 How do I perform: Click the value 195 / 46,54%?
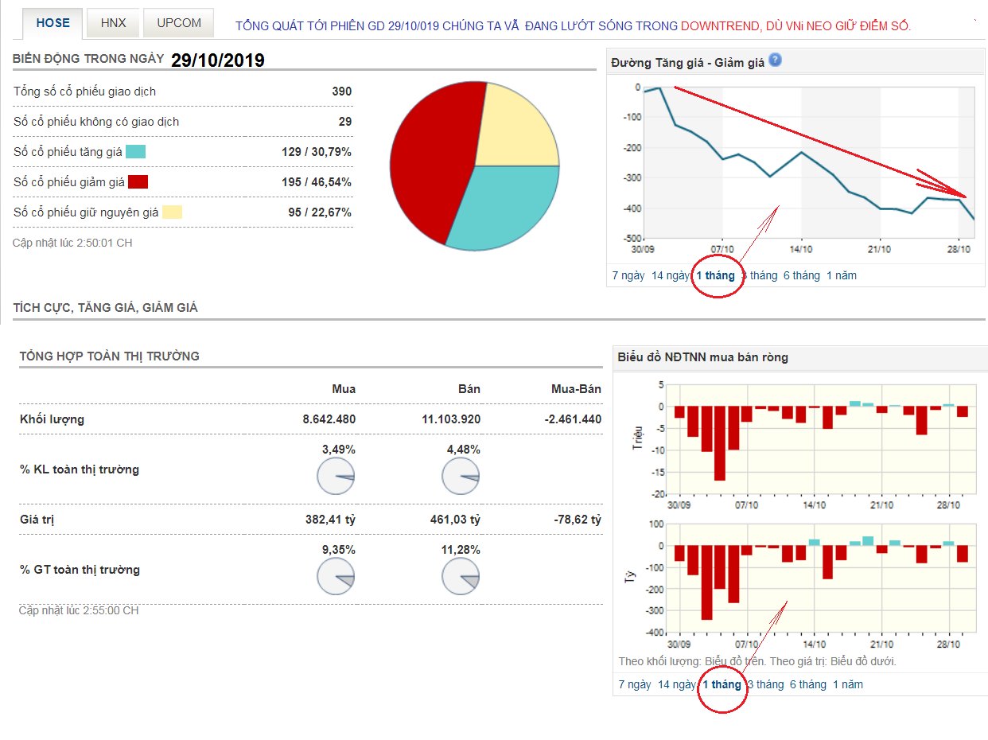point(317,182)
